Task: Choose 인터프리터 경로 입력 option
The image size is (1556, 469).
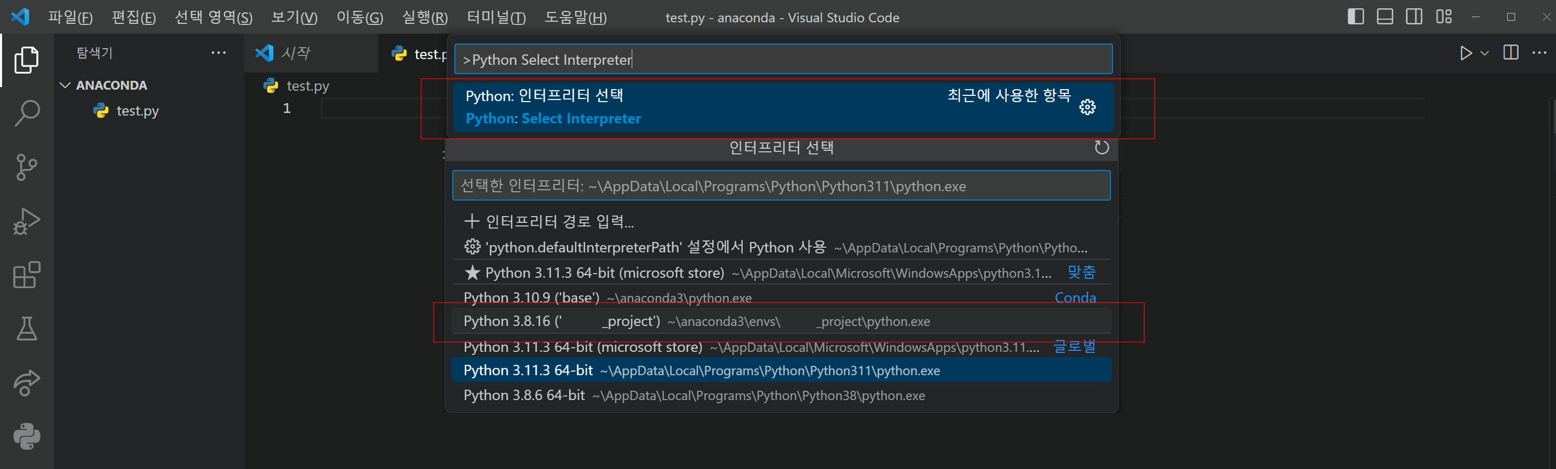Action: click(x=781, y=221)
